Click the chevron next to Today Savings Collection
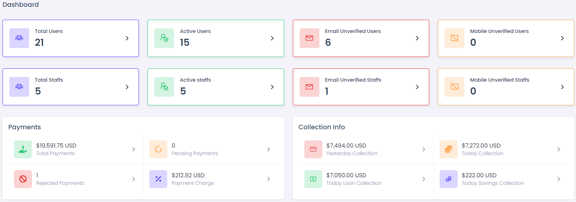The height and width of the screenshot is (202, 576). (558, 179)
